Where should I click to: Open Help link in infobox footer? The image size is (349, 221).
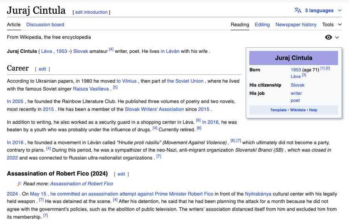pyautogui.click(x=313, y=110)
